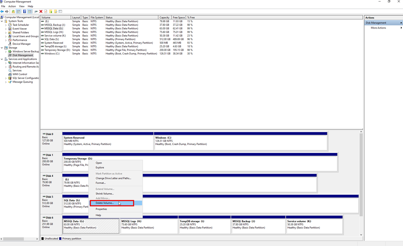Open the Help menu in menu bar
The image size is (403, 246).
click(x=30, y=6)
